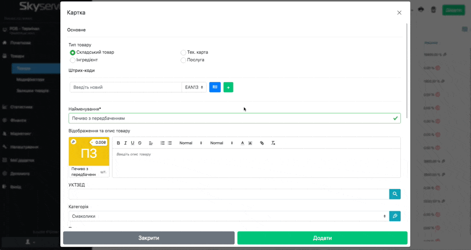Choose Інгредієнт as product type
Screen dimensions: 471x250
73,60
